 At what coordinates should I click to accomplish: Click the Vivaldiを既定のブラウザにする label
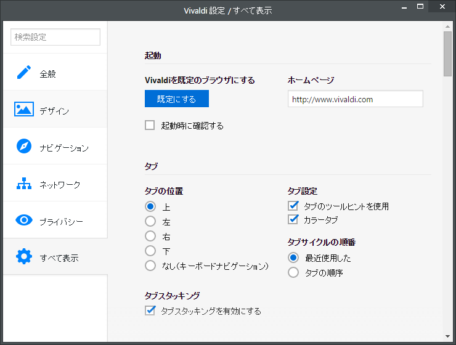coord(200,80)
